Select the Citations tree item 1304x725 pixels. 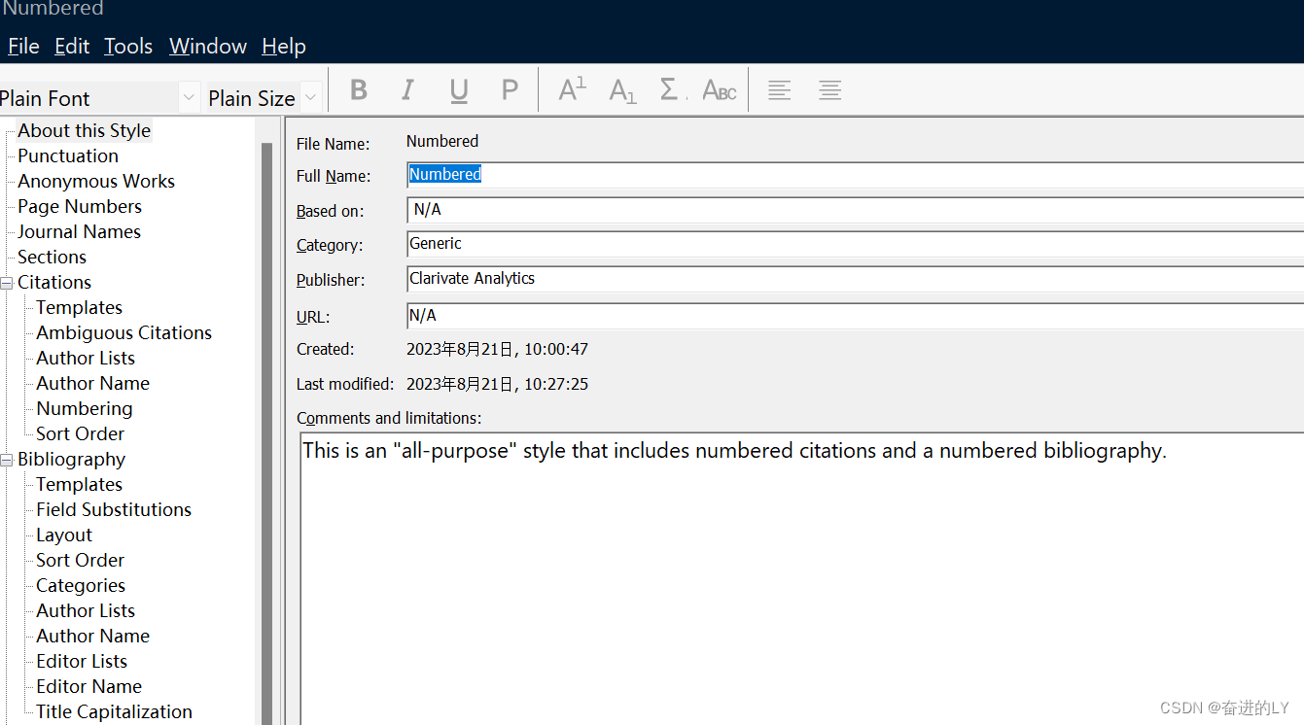54,282
